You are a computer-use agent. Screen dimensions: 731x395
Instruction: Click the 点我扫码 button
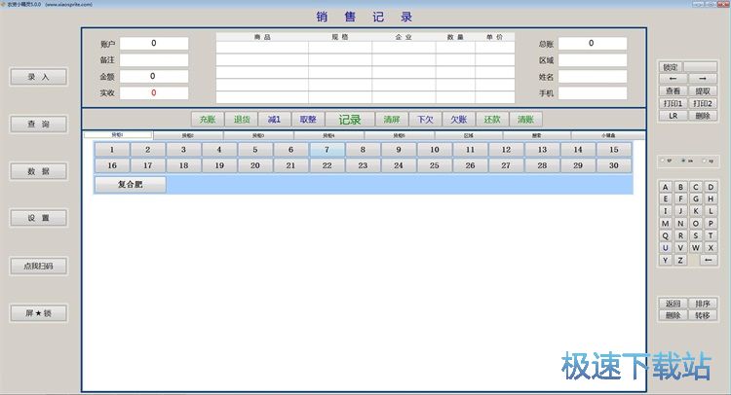click(39, 266)
